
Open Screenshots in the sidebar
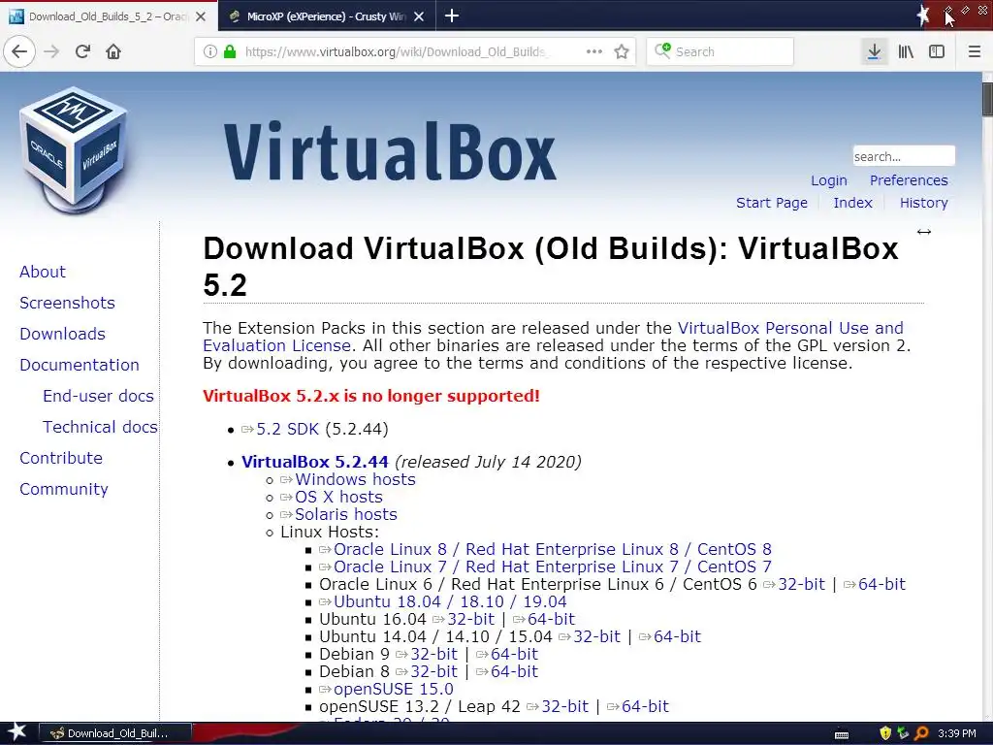coord(67,303)
